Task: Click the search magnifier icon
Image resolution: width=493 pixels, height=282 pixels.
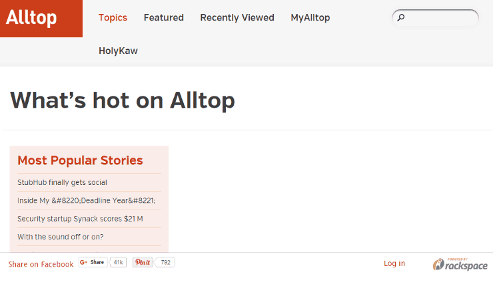Action: 401,17
